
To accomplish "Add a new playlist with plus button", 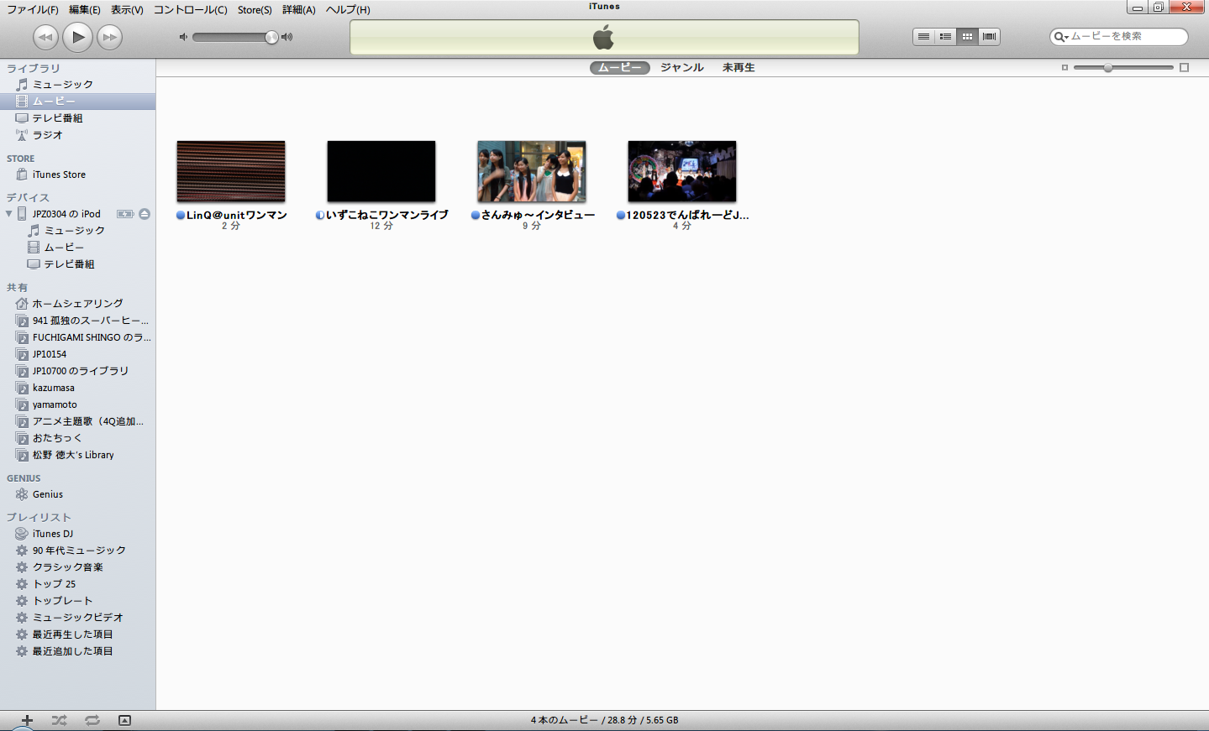I will pos(27,720).
